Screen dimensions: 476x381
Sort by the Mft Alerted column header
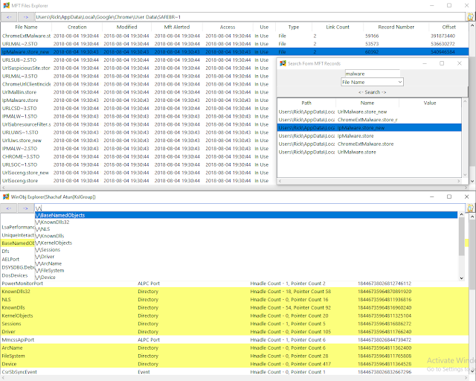[177, 27]
